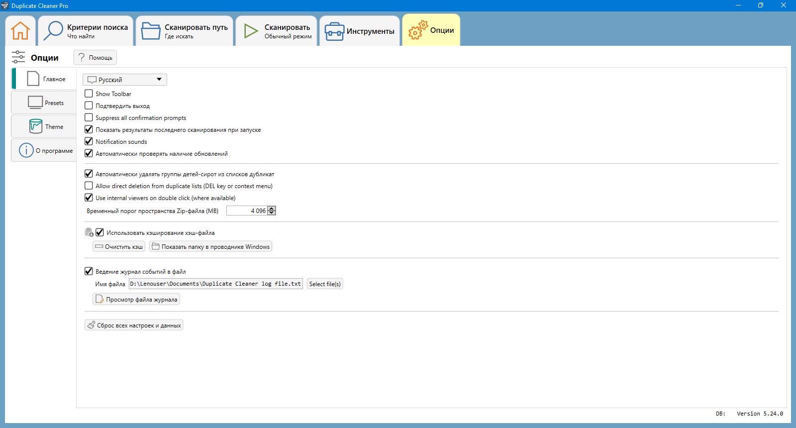This screenshot has height=428, width=796.
Task: Enable Allow direct deletion from duplicate lists
Action: coord(89,186)
